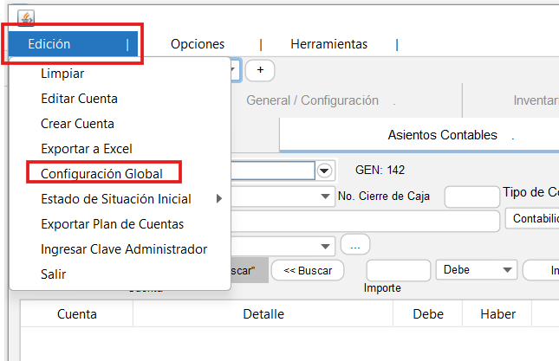Click the round dropdown arrow button left of GEN: 142
This screenshot has height=361, width=559.
(325, 171)
